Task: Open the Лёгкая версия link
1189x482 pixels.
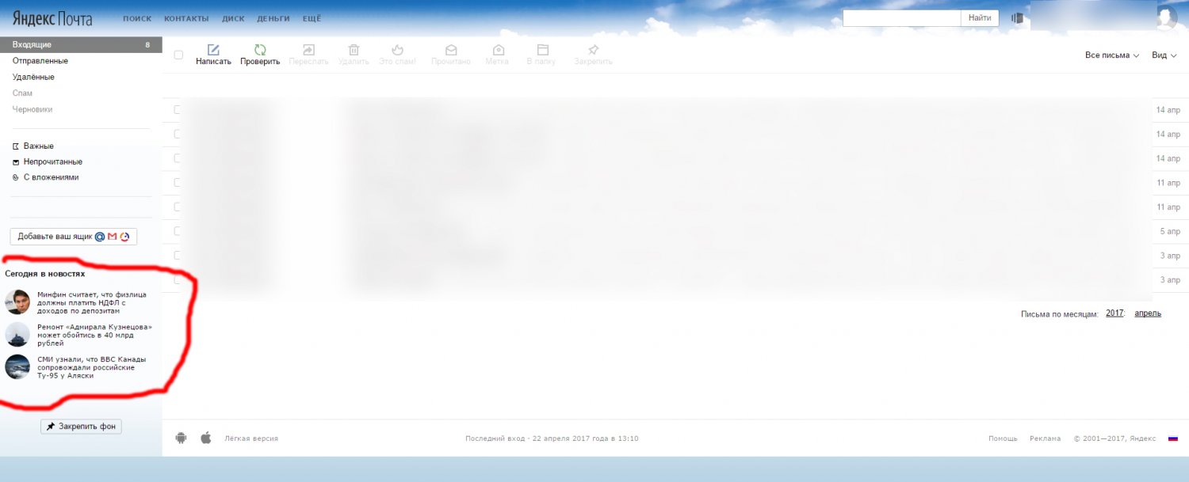Action: 251,438
